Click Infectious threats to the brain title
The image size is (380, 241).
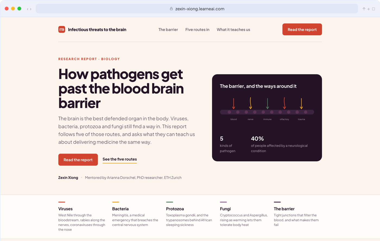(97, 30)
